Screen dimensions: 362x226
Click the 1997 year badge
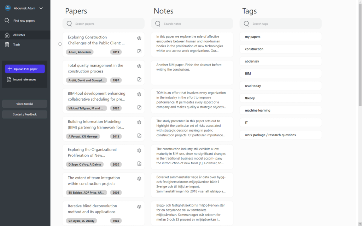pos(116,80)
